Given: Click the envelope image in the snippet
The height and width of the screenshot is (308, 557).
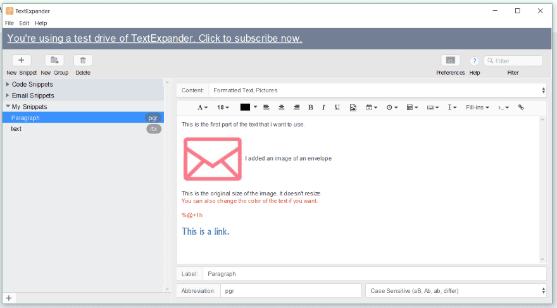Looking at the screenshot, I should [x=213, y=159].
